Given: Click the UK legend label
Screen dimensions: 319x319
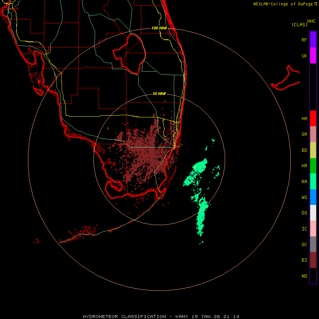Looking at the screenshot, I should [304, 56].
